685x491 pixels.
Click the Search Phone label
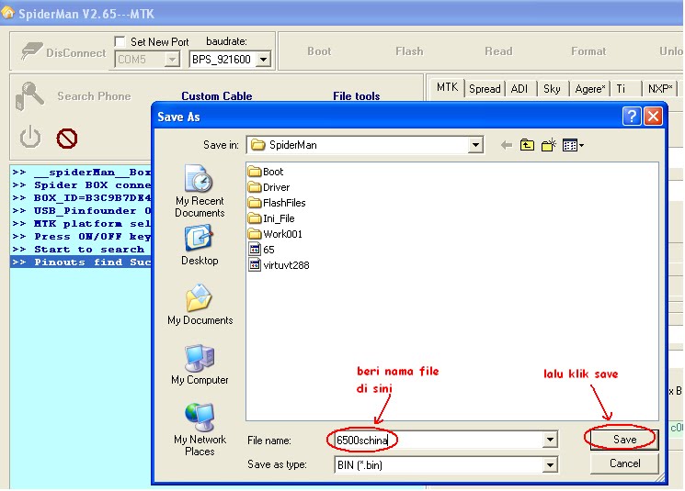point(94,96)
